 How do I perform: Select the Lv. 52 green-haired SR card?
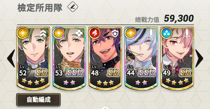[x=33, y=58]
